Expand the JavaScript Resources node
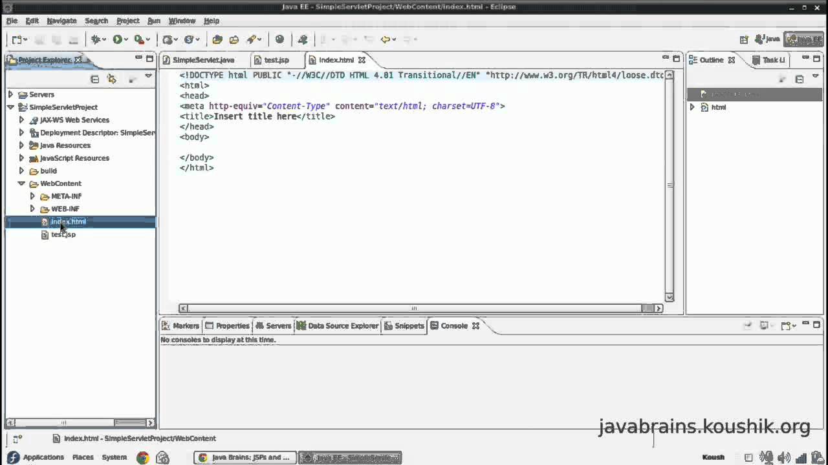828x465 pixels. click(x=21, y=158)
